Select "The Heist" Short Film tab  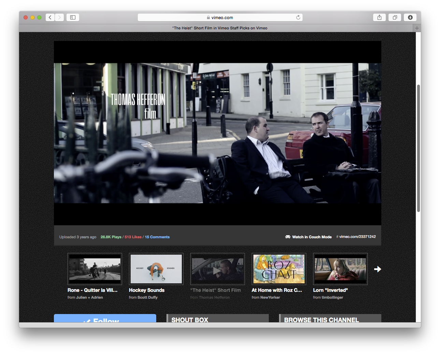click(x=220, y=28)
